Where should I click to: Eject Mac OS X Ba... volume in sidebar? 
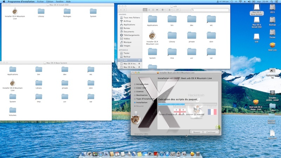(x=139, y=67)
